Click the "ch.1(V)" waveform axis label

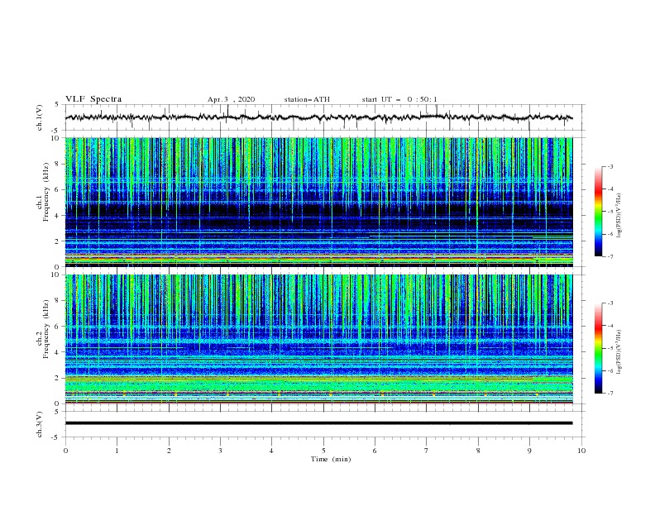pyautogui.click(x=40, y=117)
